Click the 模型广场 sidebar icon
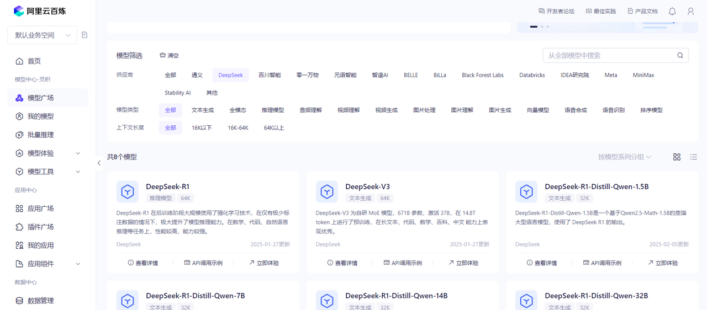This screenshot has height=310, width=707. 19,98
